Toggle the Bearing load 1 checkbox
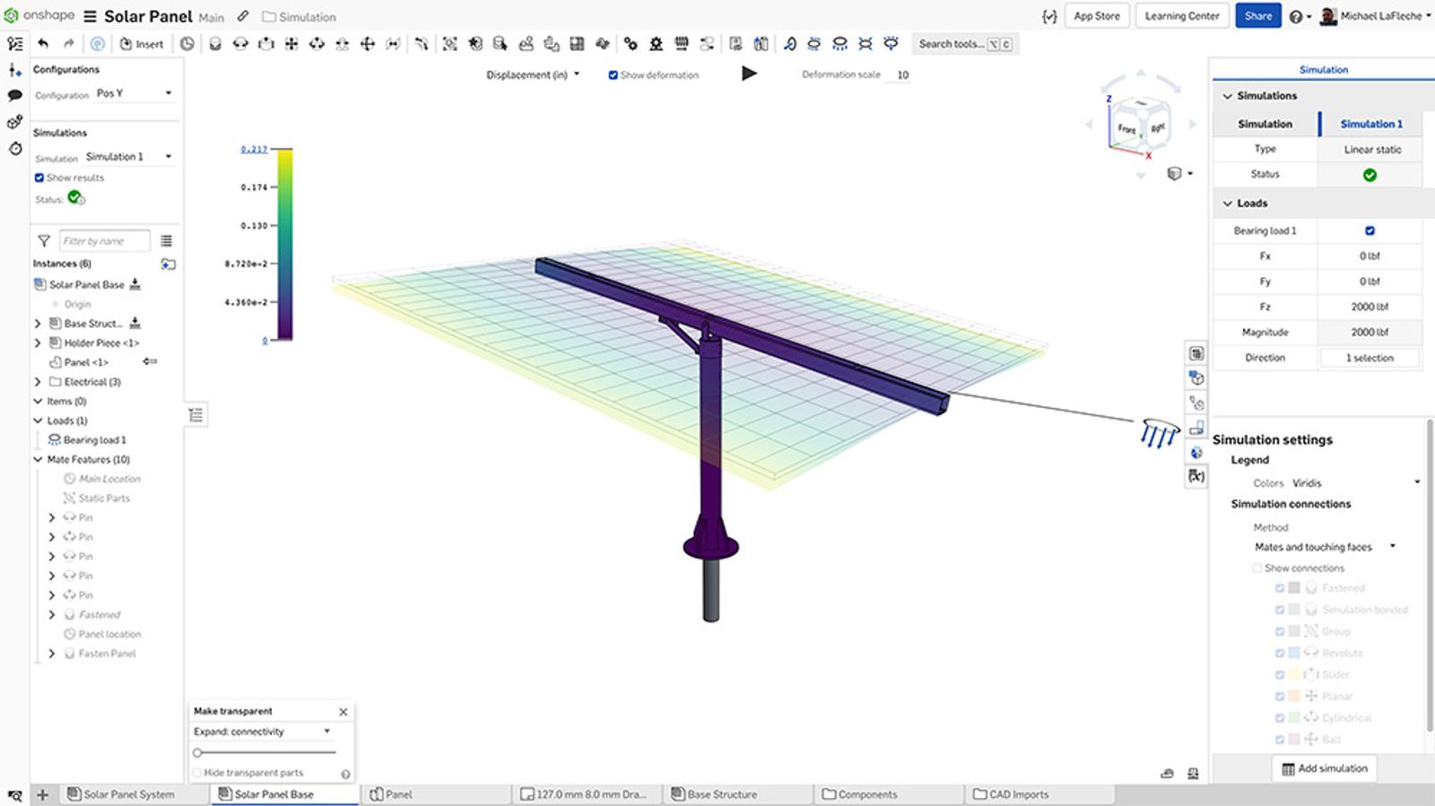This screenshot has height=806, width=1435. [1370, 230]
